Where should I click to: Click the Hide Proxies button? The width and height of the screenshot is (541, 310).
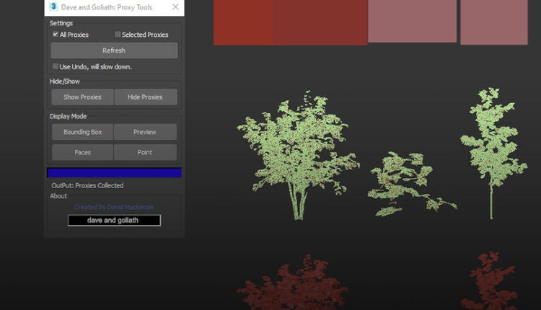tap(145, 97)
